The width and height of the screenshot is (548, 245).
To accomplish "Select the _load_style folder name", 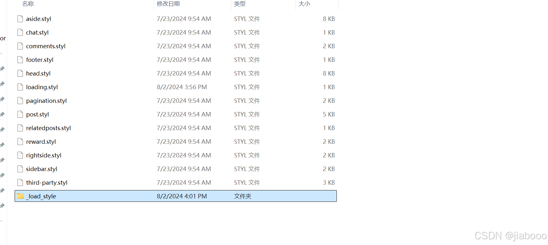I will (x=41, y=196).
